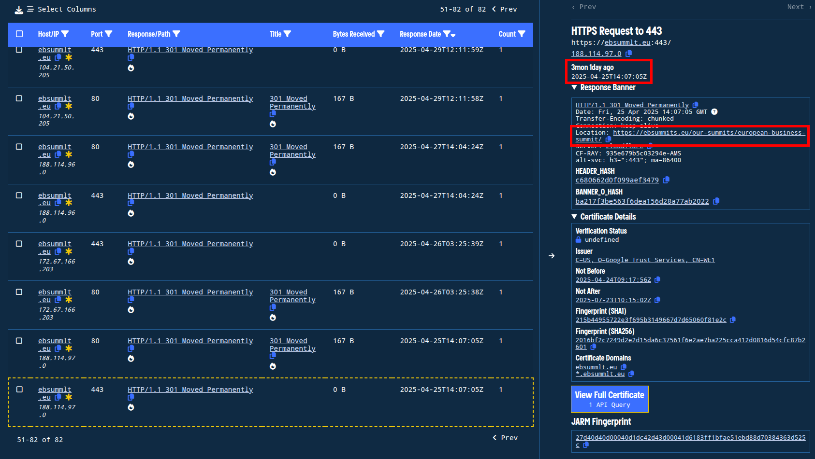The height and width of the screenshot is (459, 815).
Task: Copy the BANNER_0_HASH value
Action: pyautogui.click(x=716, y=201)
